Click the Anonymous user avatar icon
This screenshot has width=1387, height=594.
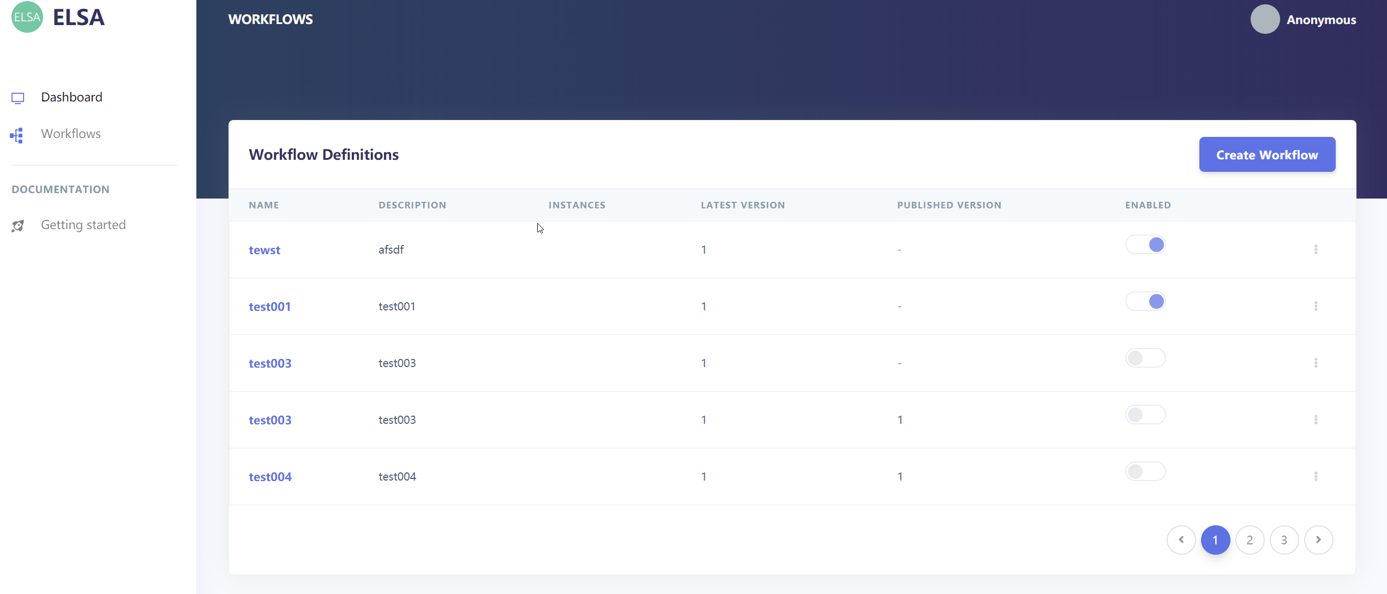coord(1265,19)
